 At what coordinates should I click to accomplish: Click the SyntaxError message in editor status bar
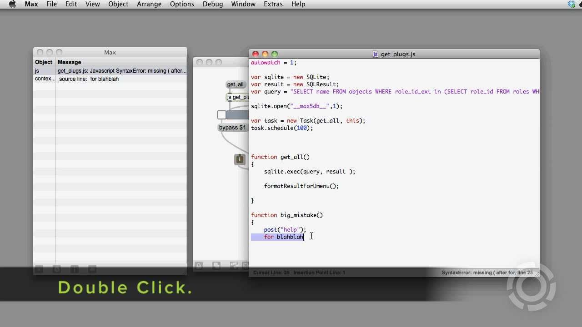tap(487, 272)
